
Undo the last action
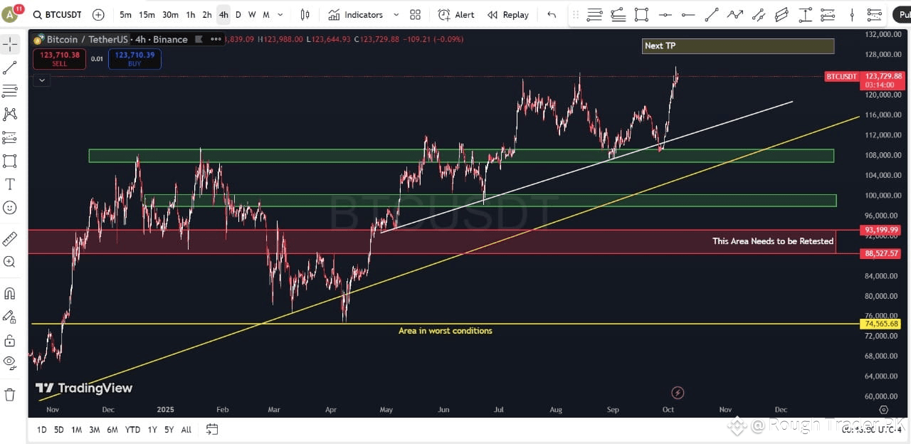pyautogui.click(x=552, y=15)
